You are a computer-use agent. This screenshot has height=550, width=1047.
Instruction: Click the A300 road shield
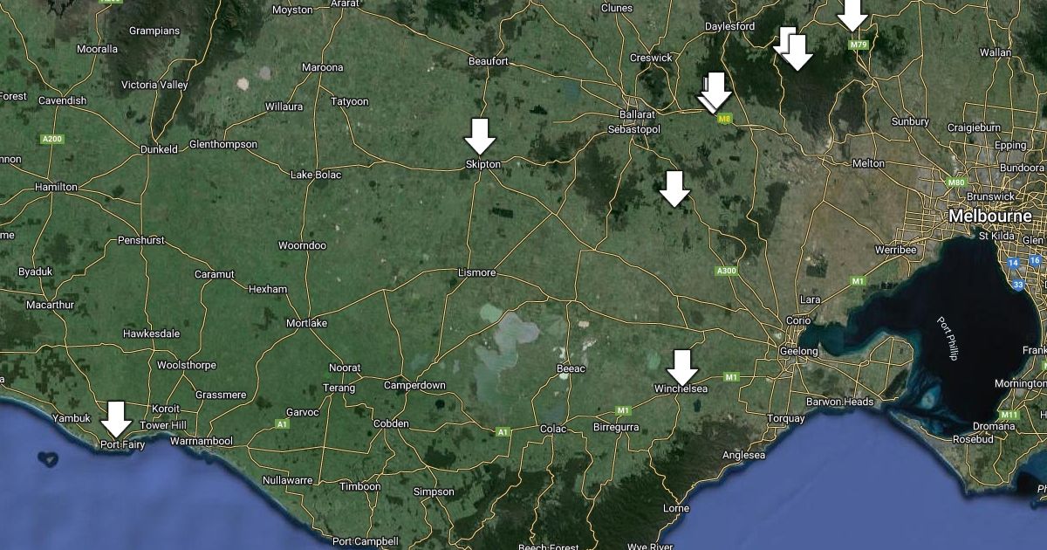[725, 271]
